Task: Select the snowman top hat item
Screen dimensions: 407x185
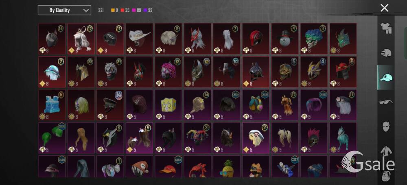Action: pyautogui.click(x=285, y=39)
